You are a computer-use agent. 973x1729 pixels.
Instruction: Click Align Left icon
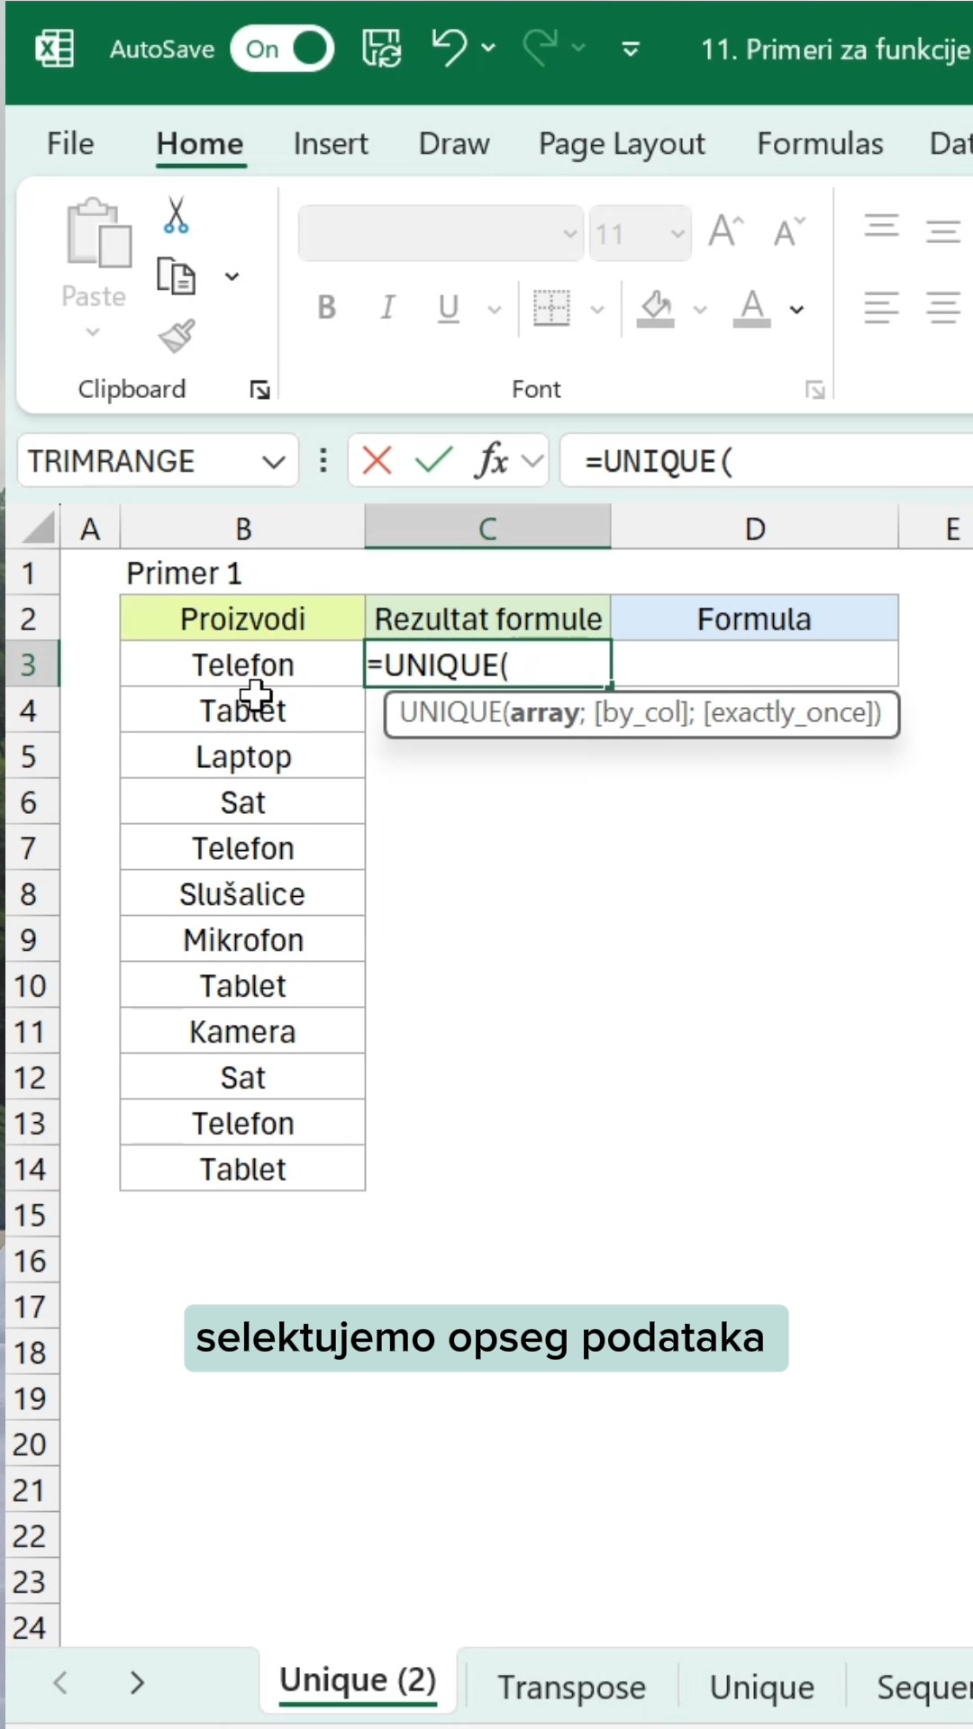881,308
